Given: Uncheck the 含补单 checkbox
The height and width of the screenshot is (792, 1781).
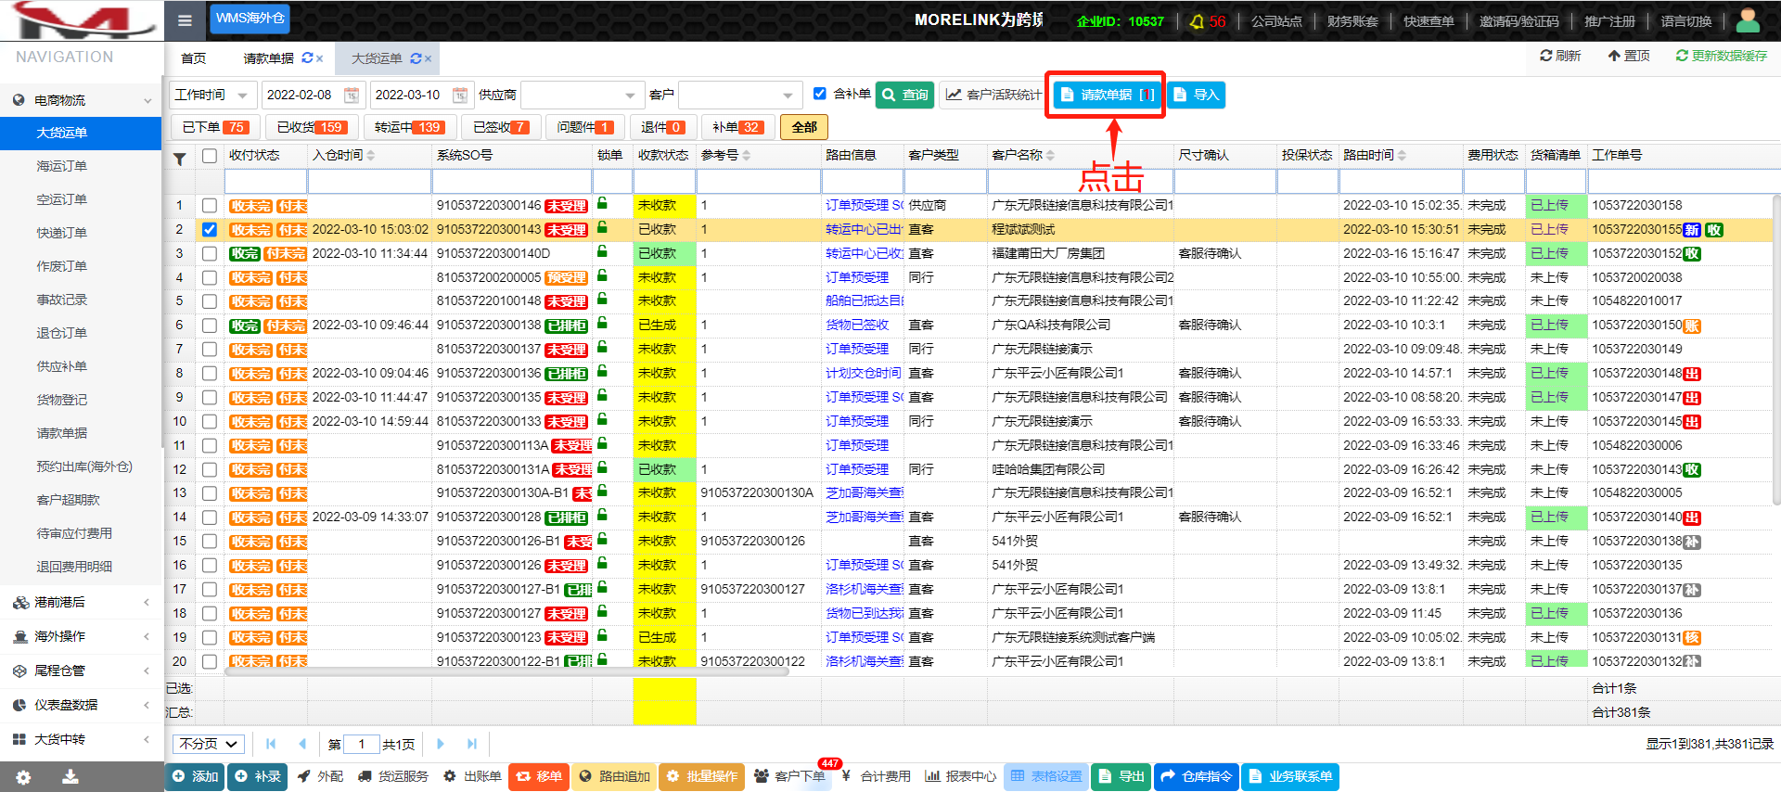Looking at the screenshot, I should 819,94.
